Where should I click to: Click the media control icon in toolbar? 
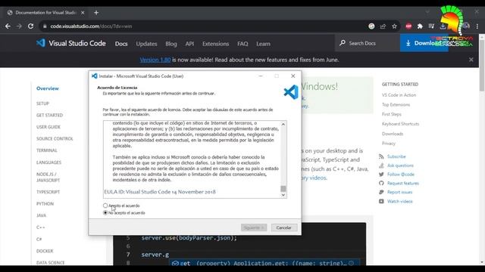(x=431, y=26)
